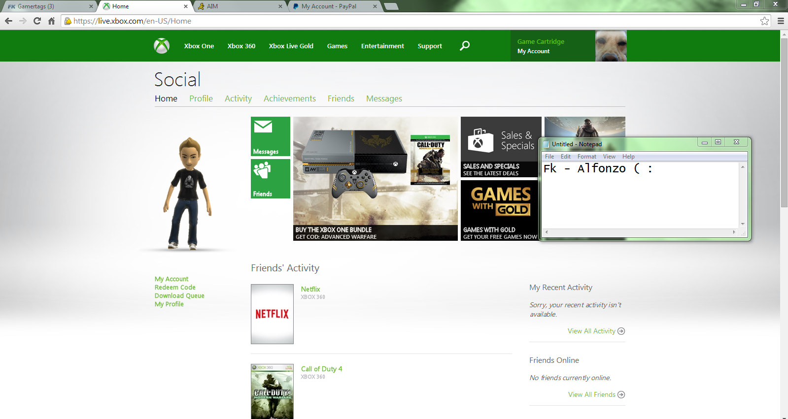Switch to the Gamertags (3) tab
This screenshot has width=788, height=419.
click(48, 6)
